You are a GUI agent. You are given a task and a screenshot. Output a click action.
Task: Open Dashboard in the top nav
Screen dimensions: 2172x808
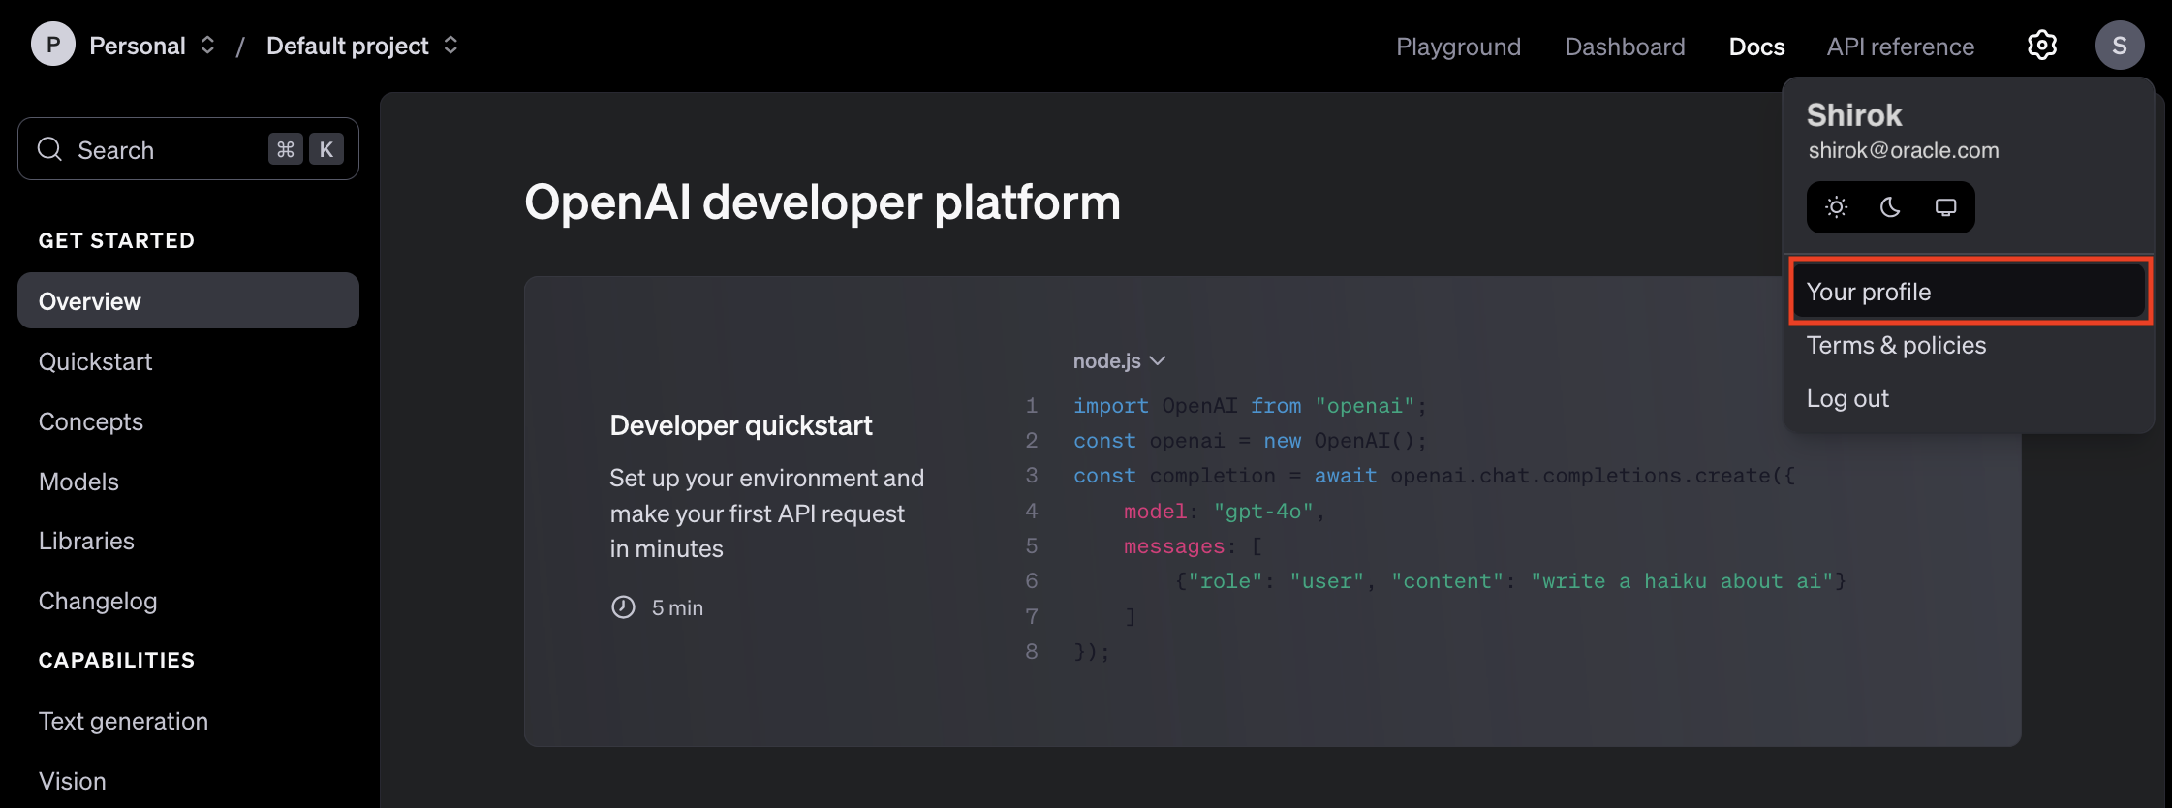[1625, 47]
